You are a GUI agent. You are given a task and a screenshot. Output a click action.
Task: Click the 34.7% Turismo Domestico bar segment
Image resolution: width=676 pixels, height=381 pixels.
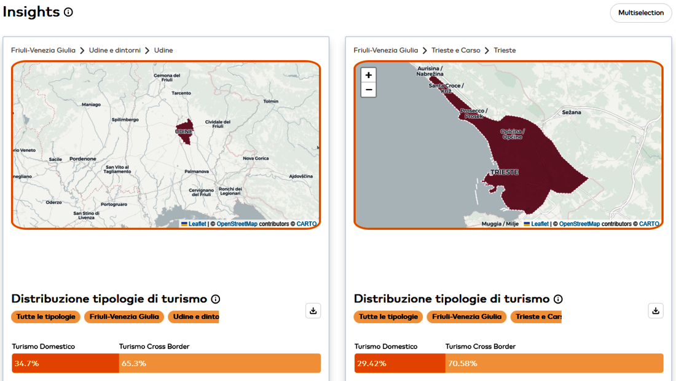point(65,363)
